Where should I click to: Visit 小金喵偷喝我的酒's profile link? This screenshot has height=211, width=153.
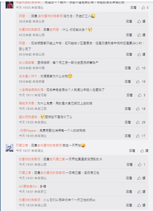[x=31, y=90]
